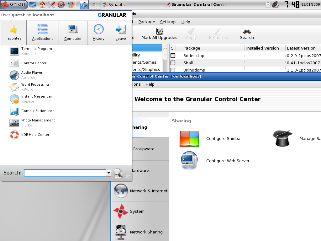Open the Help menu in Granular Control Center
This screenshot has width=321, height=241.
coord(150,84)
